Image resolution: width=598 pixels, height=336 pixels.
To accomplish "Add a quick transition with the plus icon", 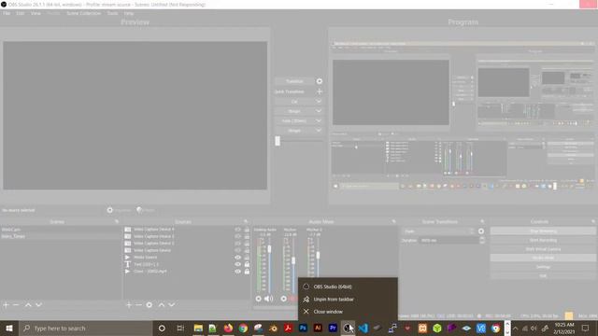I will [x=320, y=91].
